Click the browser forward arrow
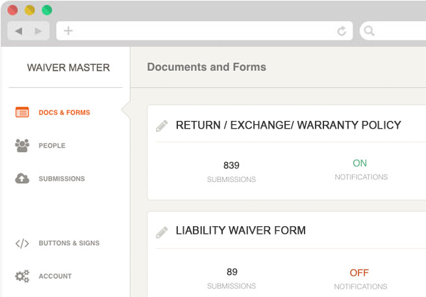Screen dimensions: 426x297 (x=38, y=31)
